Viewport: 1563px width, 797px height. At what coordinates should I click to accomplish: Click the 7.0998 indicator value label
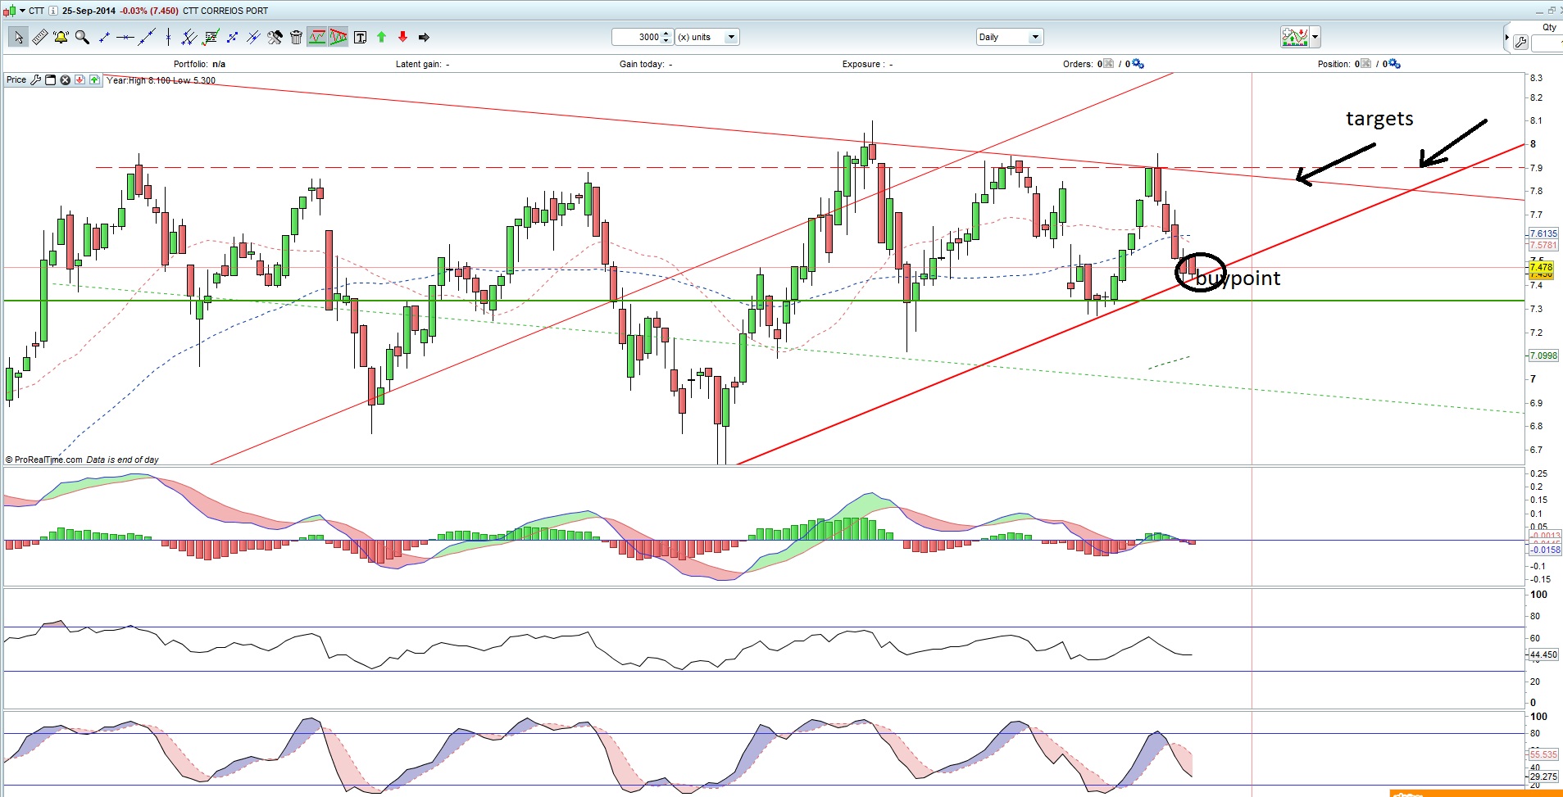1543,355
